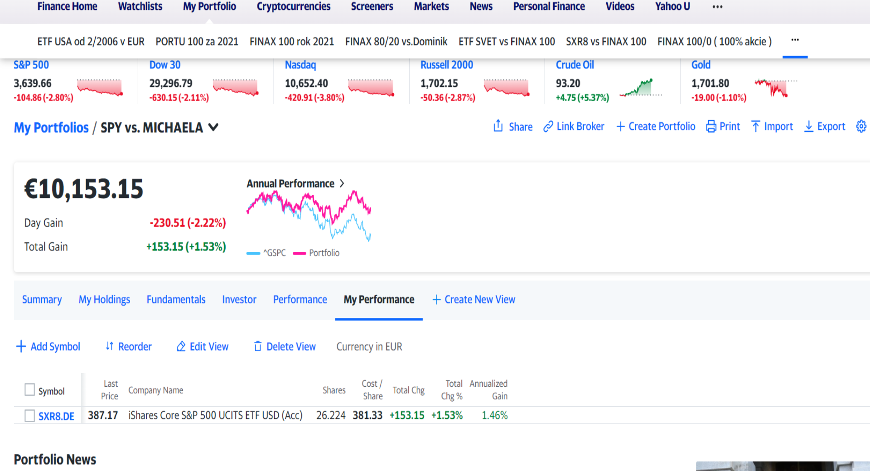This screenshot has height=471, width=870.
Task: Open Personal Finance menu
Action: [x=549, y=7]
